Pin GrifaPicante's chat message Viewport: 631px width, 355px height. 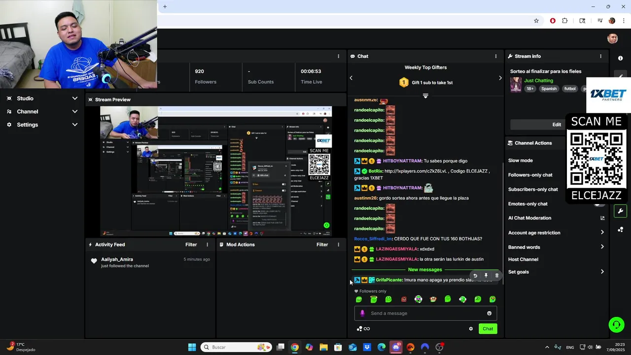coord(486,276)
